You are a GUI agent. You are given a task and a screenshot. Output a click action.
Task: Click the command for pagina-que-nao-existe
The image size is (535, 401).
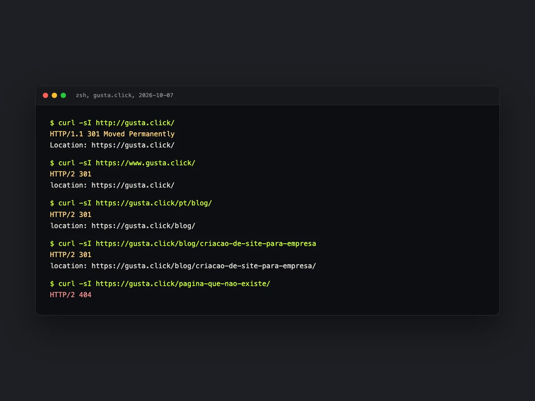click(164, 283)
